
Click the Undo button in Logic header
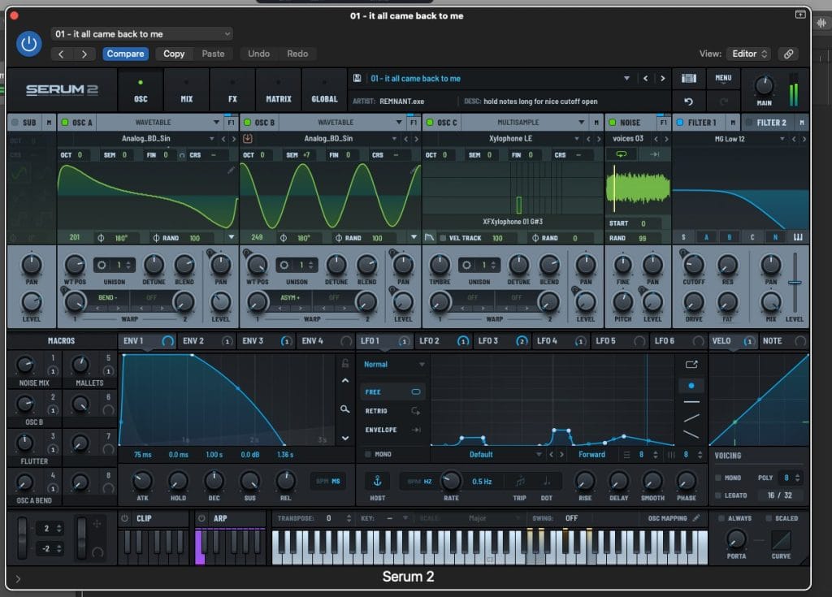258,54
